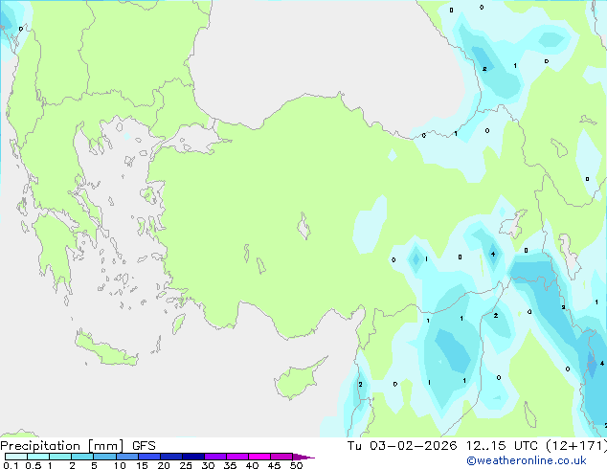Pick the legend swatch between 20 and 25
Viewport: 607px width, 469px height.
tap(170, 457)
